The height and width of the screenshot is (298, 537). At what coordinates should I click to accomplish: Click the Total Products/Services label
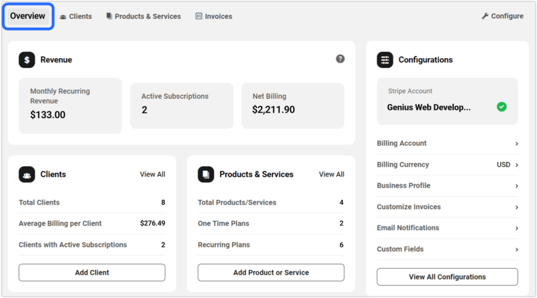click(237, 202)
